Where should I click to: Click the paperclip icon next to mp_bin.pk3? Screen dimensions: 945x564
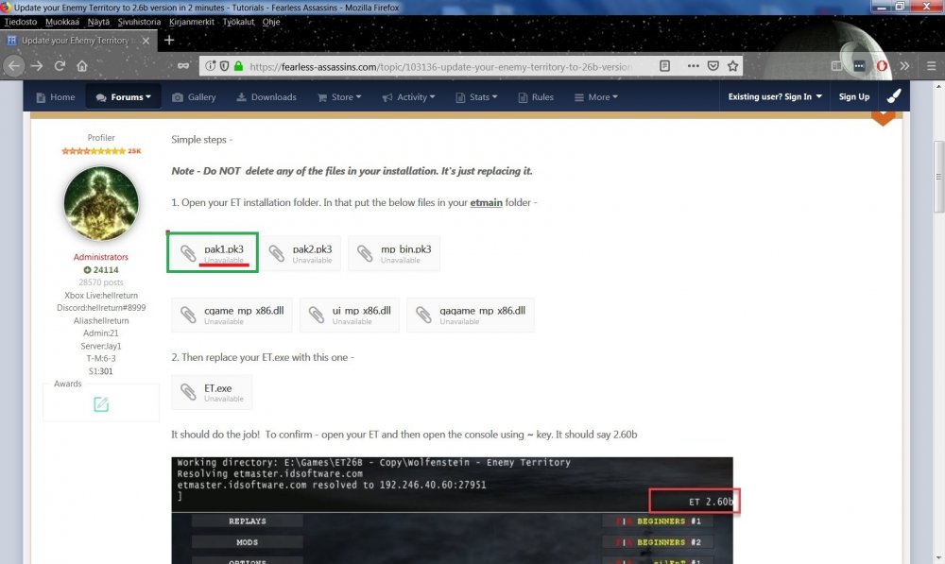[x=365, y=254]
